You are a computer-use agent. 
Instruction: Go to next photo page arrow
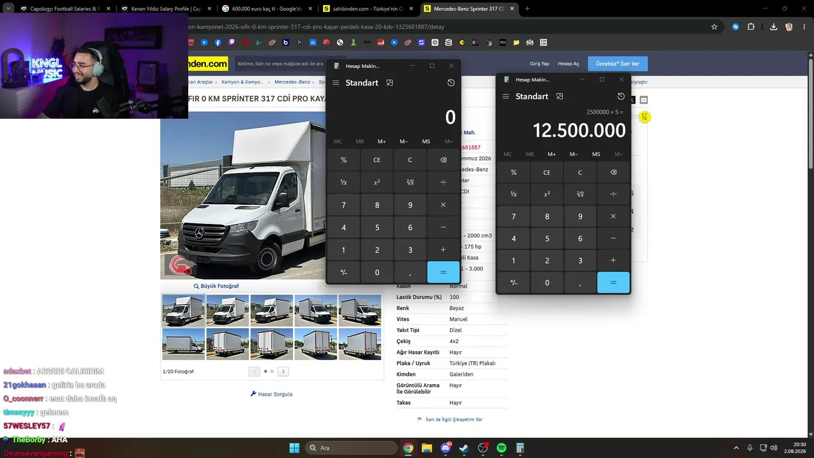pyautogui.click(x=283, y=371)
